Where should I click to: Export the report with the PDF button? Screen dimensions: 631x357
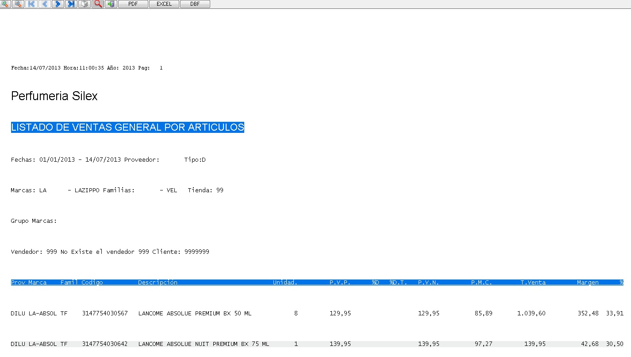133,4
